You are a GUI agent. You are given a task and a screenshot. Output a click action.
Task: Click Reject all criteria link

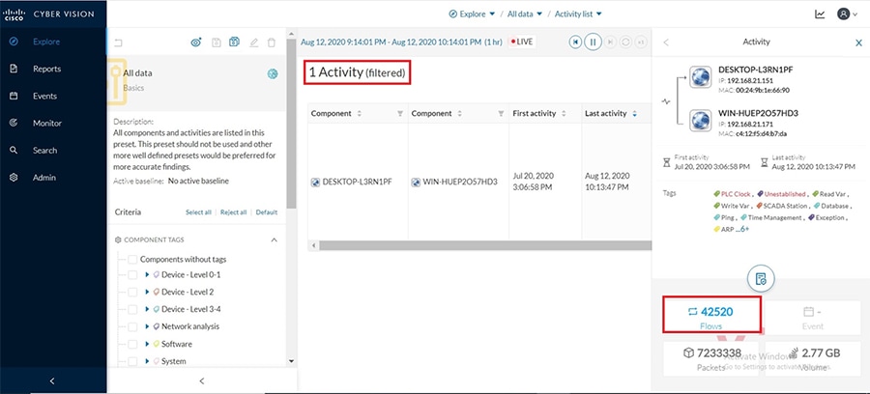234,212
